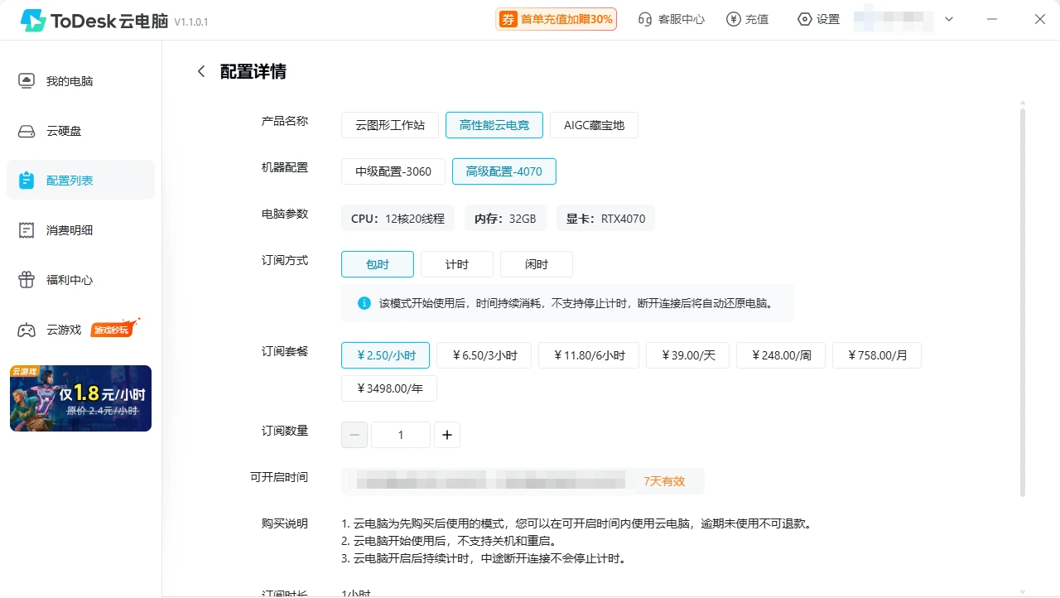Open 我的电脑 in sidebar
Image resolution: width=1060 pixels, height=598 pixels.
point(80,81)
